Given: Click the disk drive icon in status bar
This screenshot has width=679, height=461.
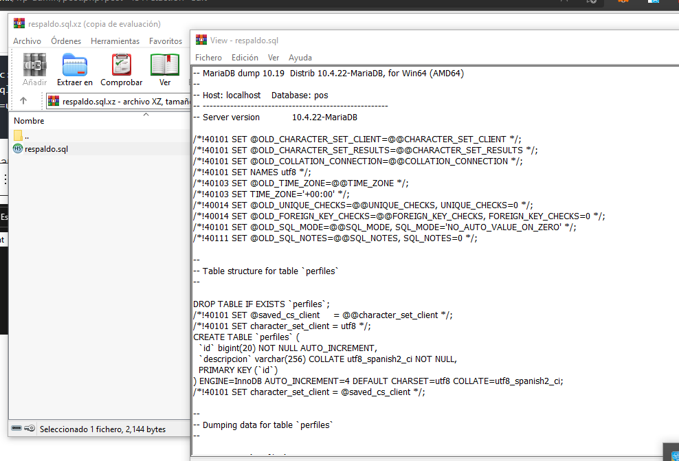Looking at the screenshot, I should click(x=16, y=429).
